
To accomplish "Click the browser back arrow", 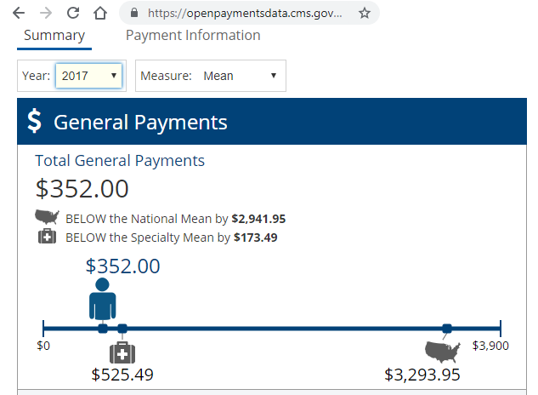I will pos(19,13).
